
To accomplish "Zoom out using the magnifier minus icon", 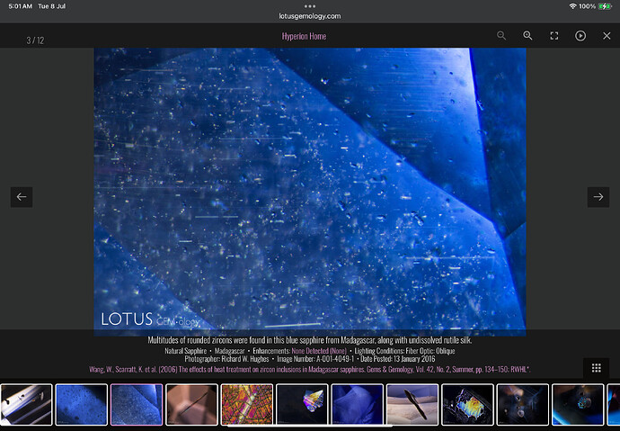I will click(501, 36).
